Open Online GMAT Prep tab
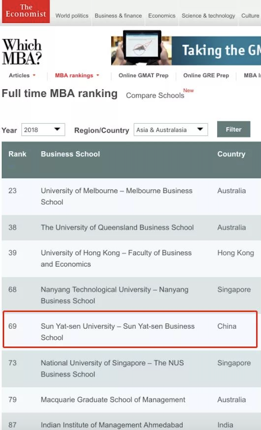261x430 pixels. 143,75
